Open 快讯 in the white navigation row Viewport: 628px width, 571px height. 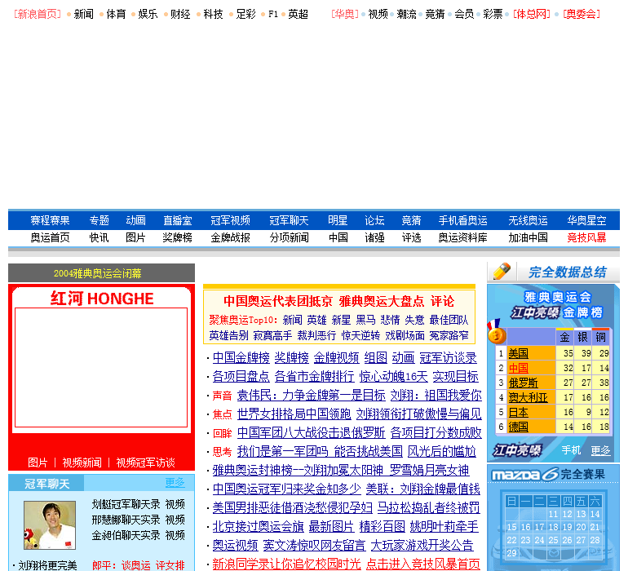click(99, 237)
